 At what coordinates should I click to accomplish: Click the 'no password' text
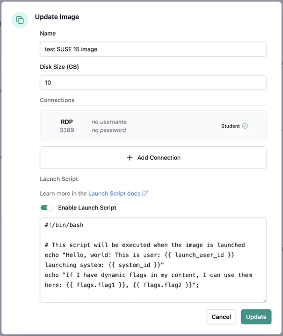pos(109,130)
